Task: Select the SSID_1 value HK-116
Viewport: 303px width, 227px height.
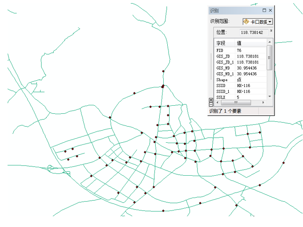Action: 243,91
